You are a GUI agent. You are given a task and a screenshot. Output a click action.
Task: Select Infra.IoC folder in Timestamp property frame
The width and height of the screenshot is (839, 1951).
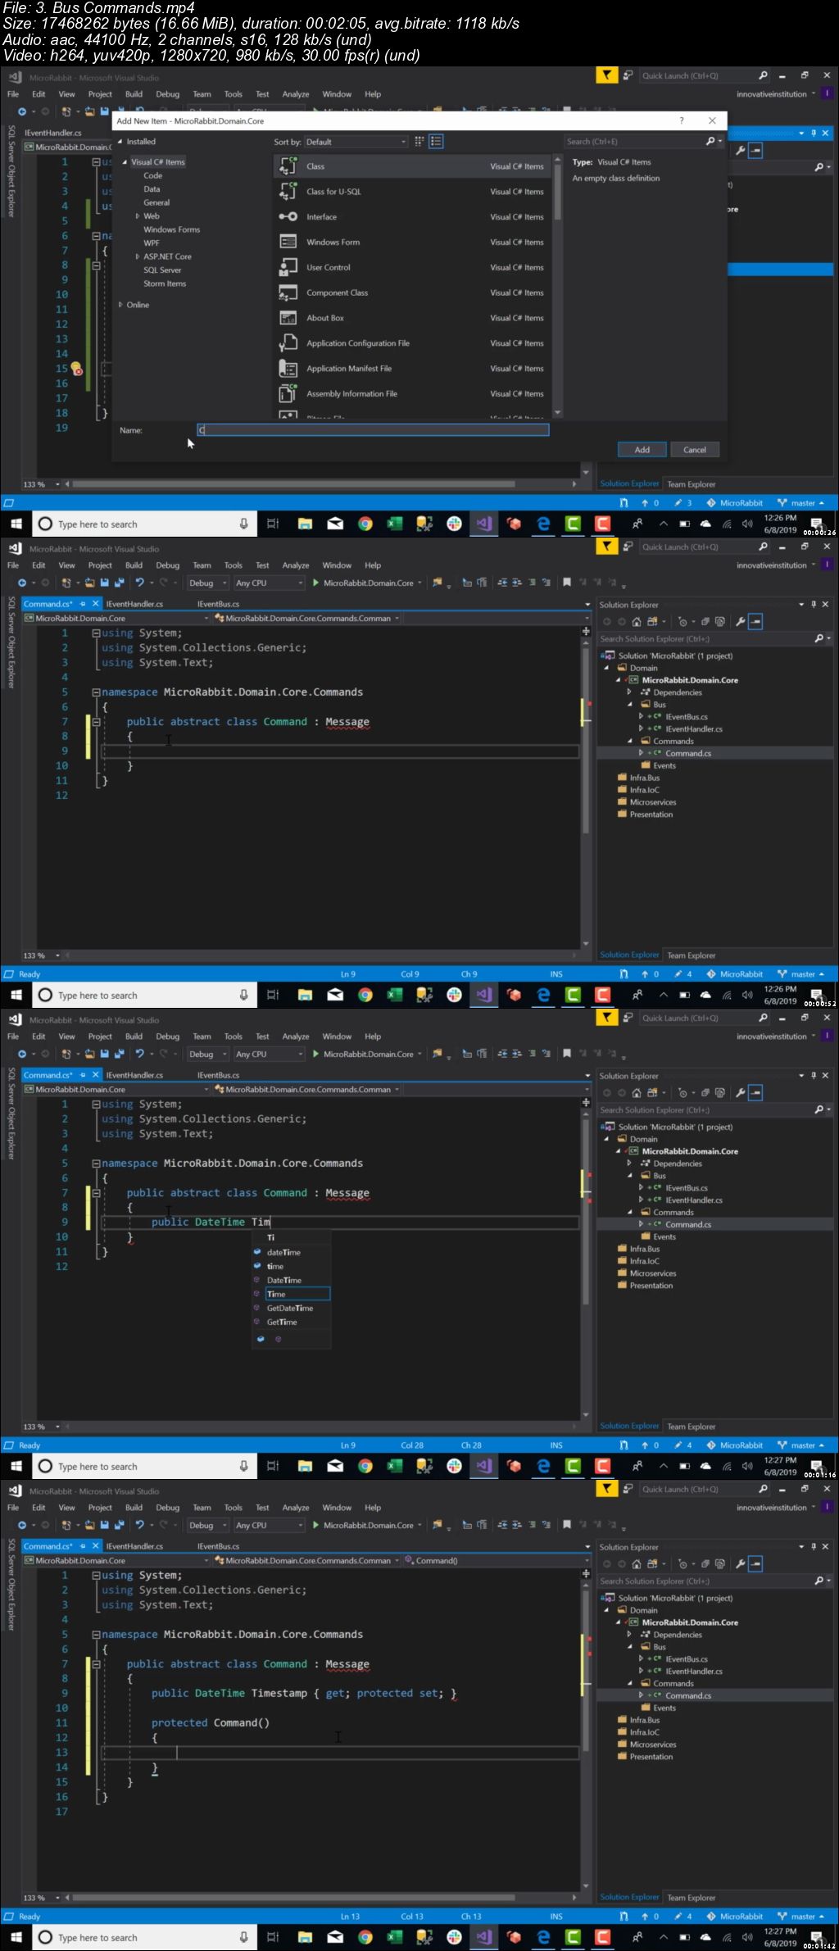point(644,1732)
